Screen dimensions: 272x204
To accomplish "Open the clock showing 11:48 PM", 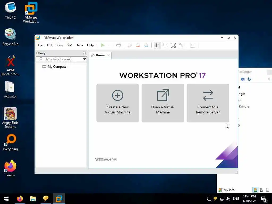I will 249,199.
